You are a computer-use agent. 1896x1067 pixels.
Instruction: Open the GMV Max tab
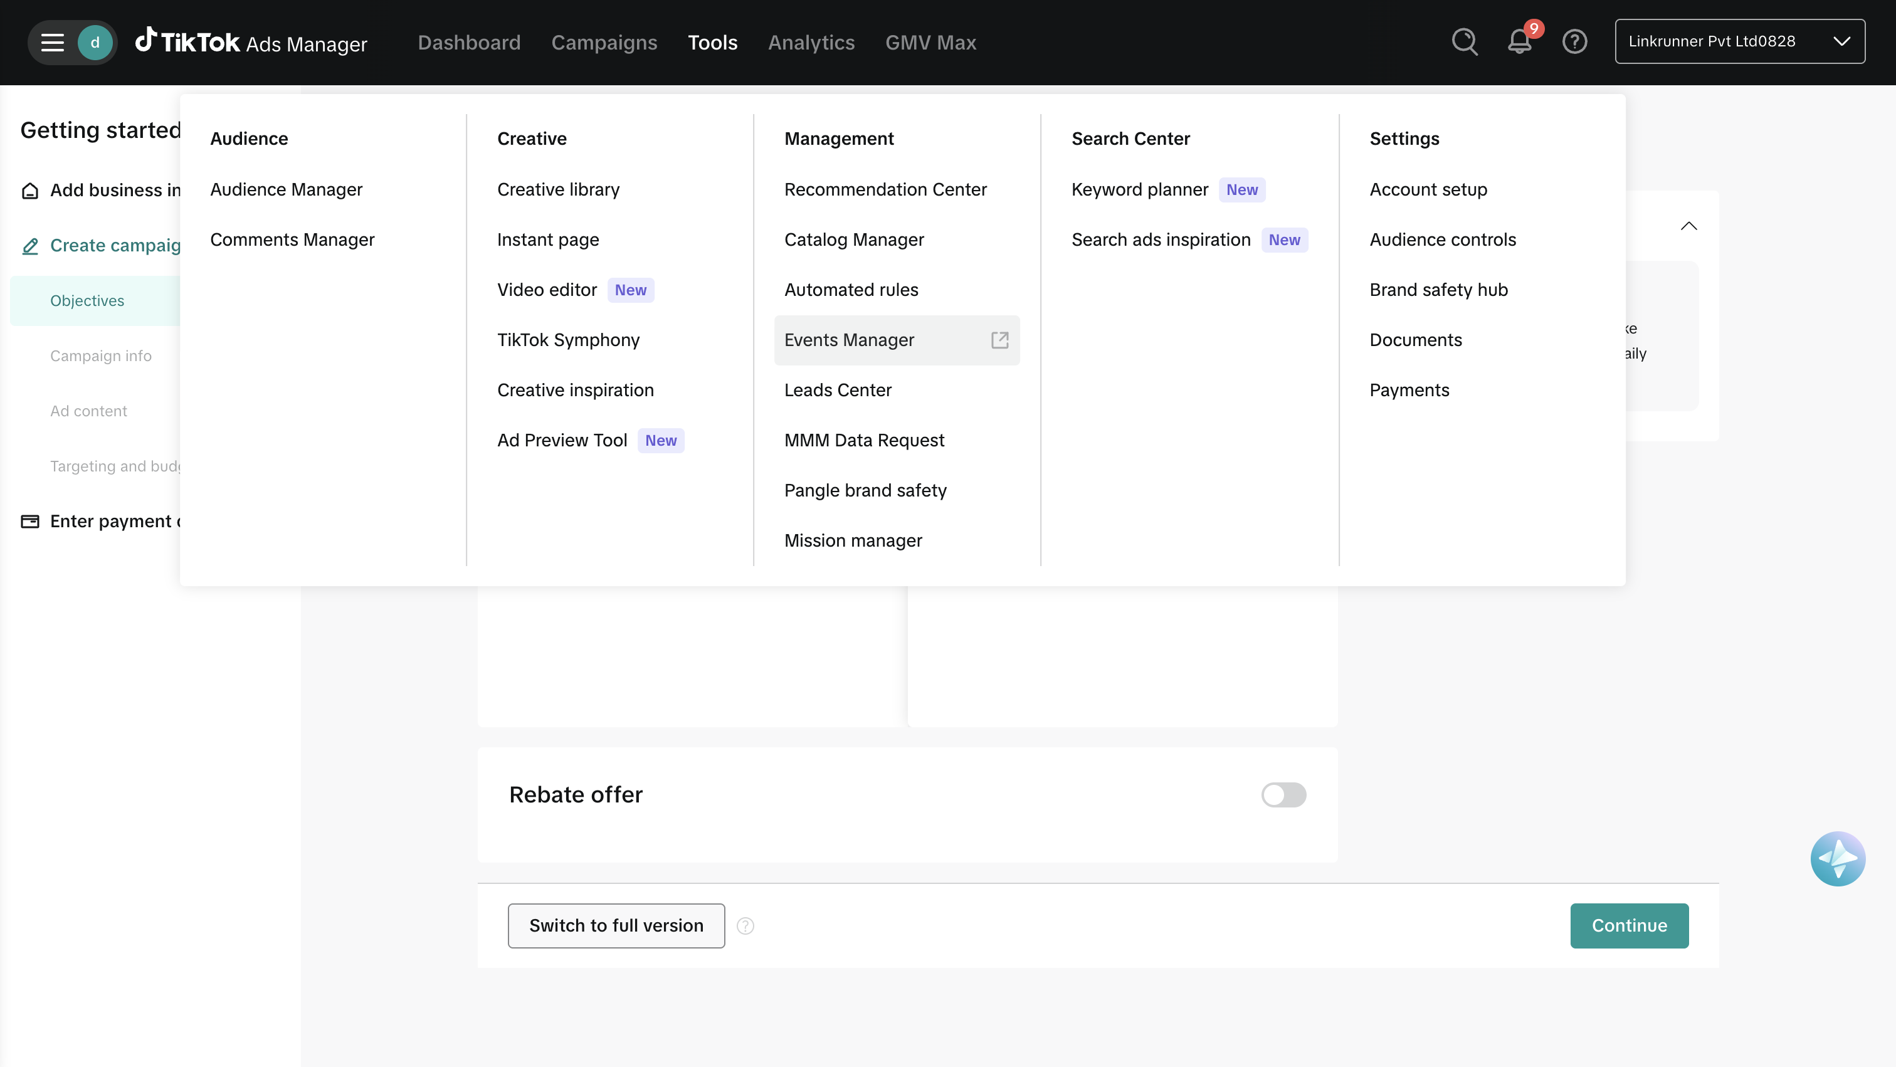(x=930, y=43)
